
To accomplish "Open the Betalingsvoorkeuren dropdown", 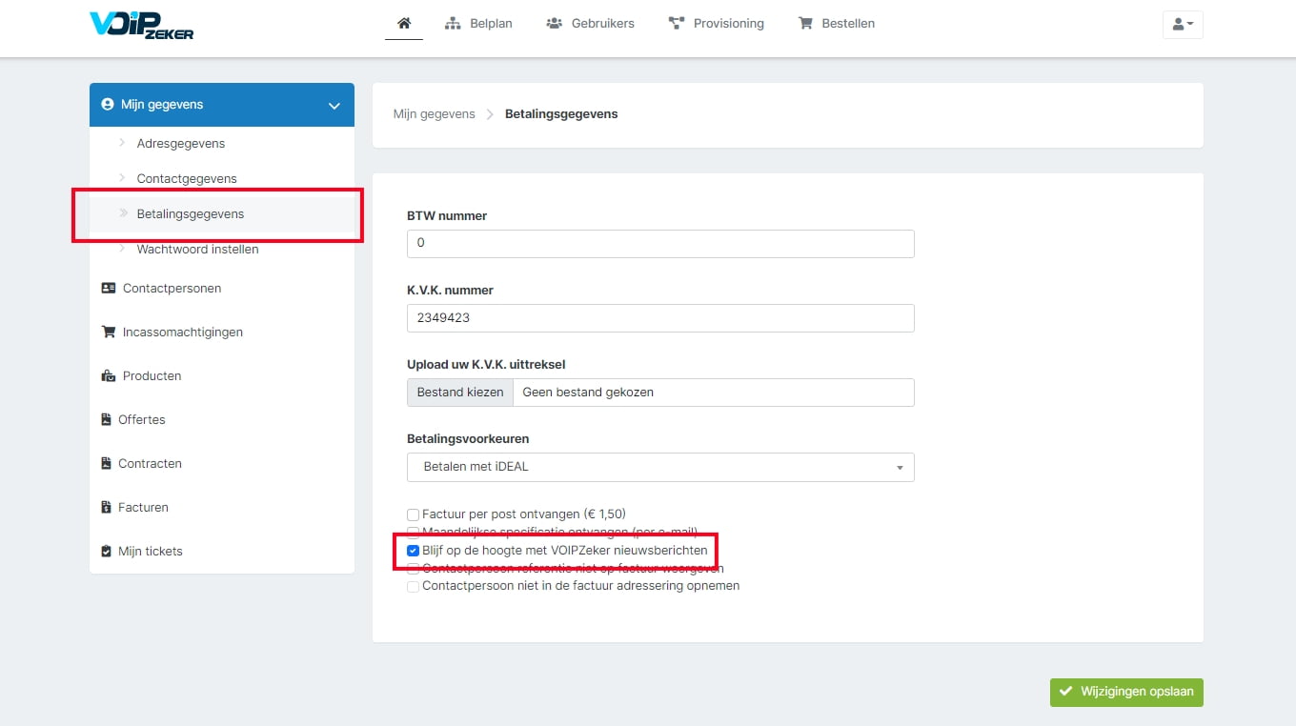I will coord(660,467).
